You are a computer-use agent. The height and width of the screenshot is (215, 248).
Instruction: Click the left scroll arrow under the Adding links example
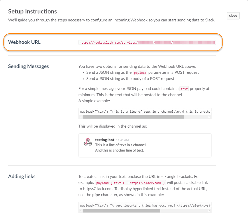click(x=80, y=211)
